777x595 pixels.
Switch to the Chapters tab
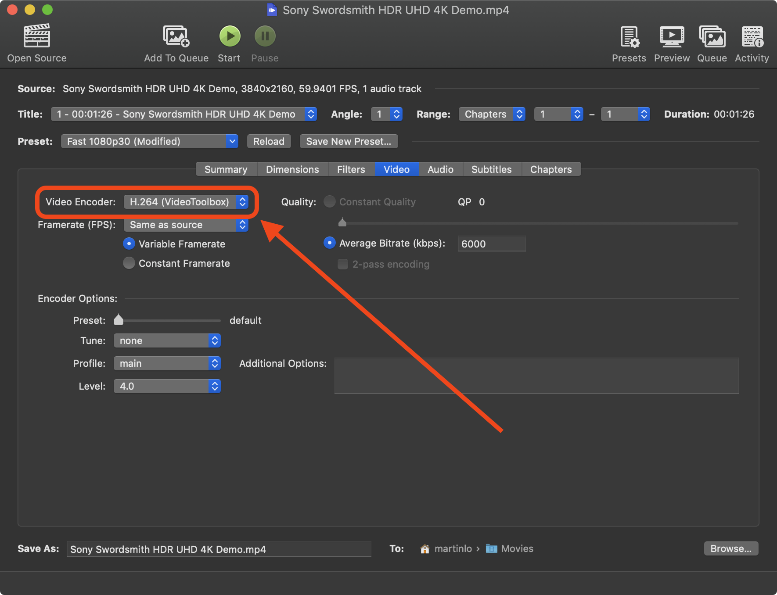551,169
